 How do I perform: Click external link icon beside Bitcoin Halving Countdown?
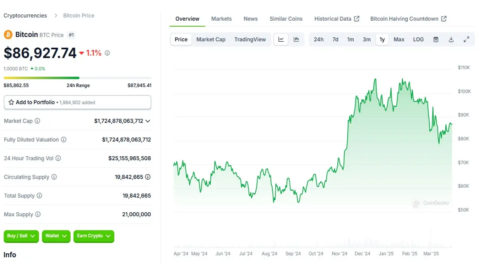[444, 19]
